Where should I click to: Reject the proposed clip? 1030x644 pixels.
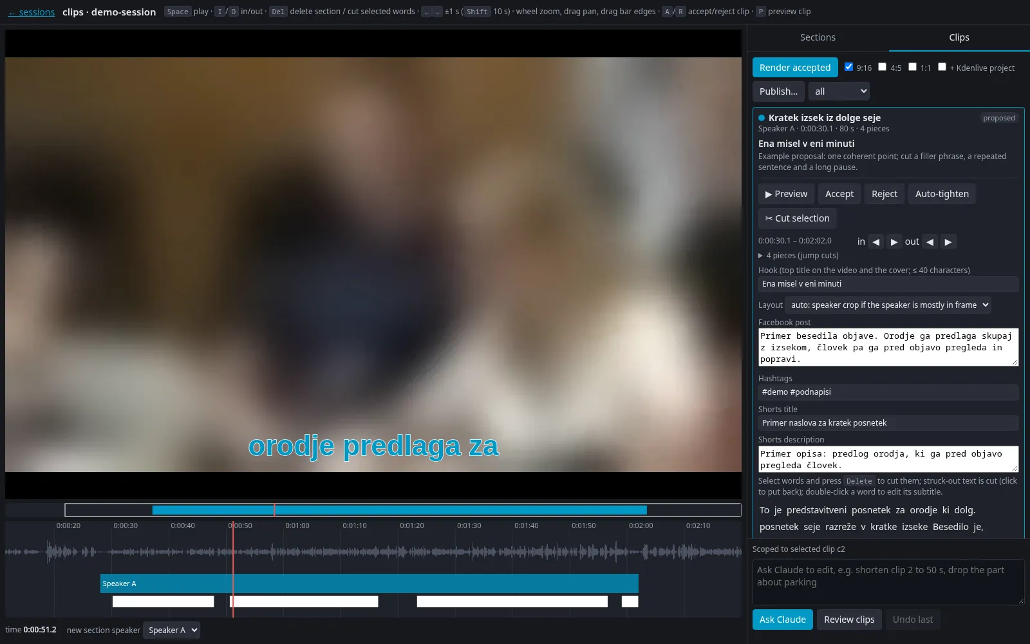point(885,194)
